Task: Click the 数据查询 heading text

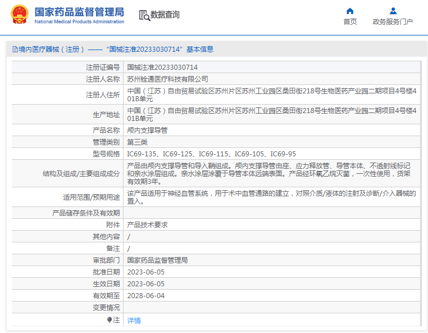Action: (165, 15)
